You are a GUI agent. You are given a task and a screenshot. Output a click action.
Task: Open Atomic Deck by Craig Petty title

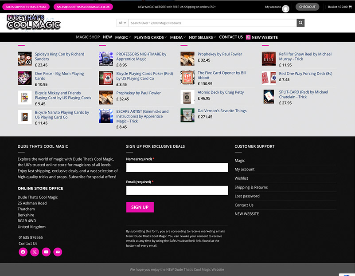point(221,92)
